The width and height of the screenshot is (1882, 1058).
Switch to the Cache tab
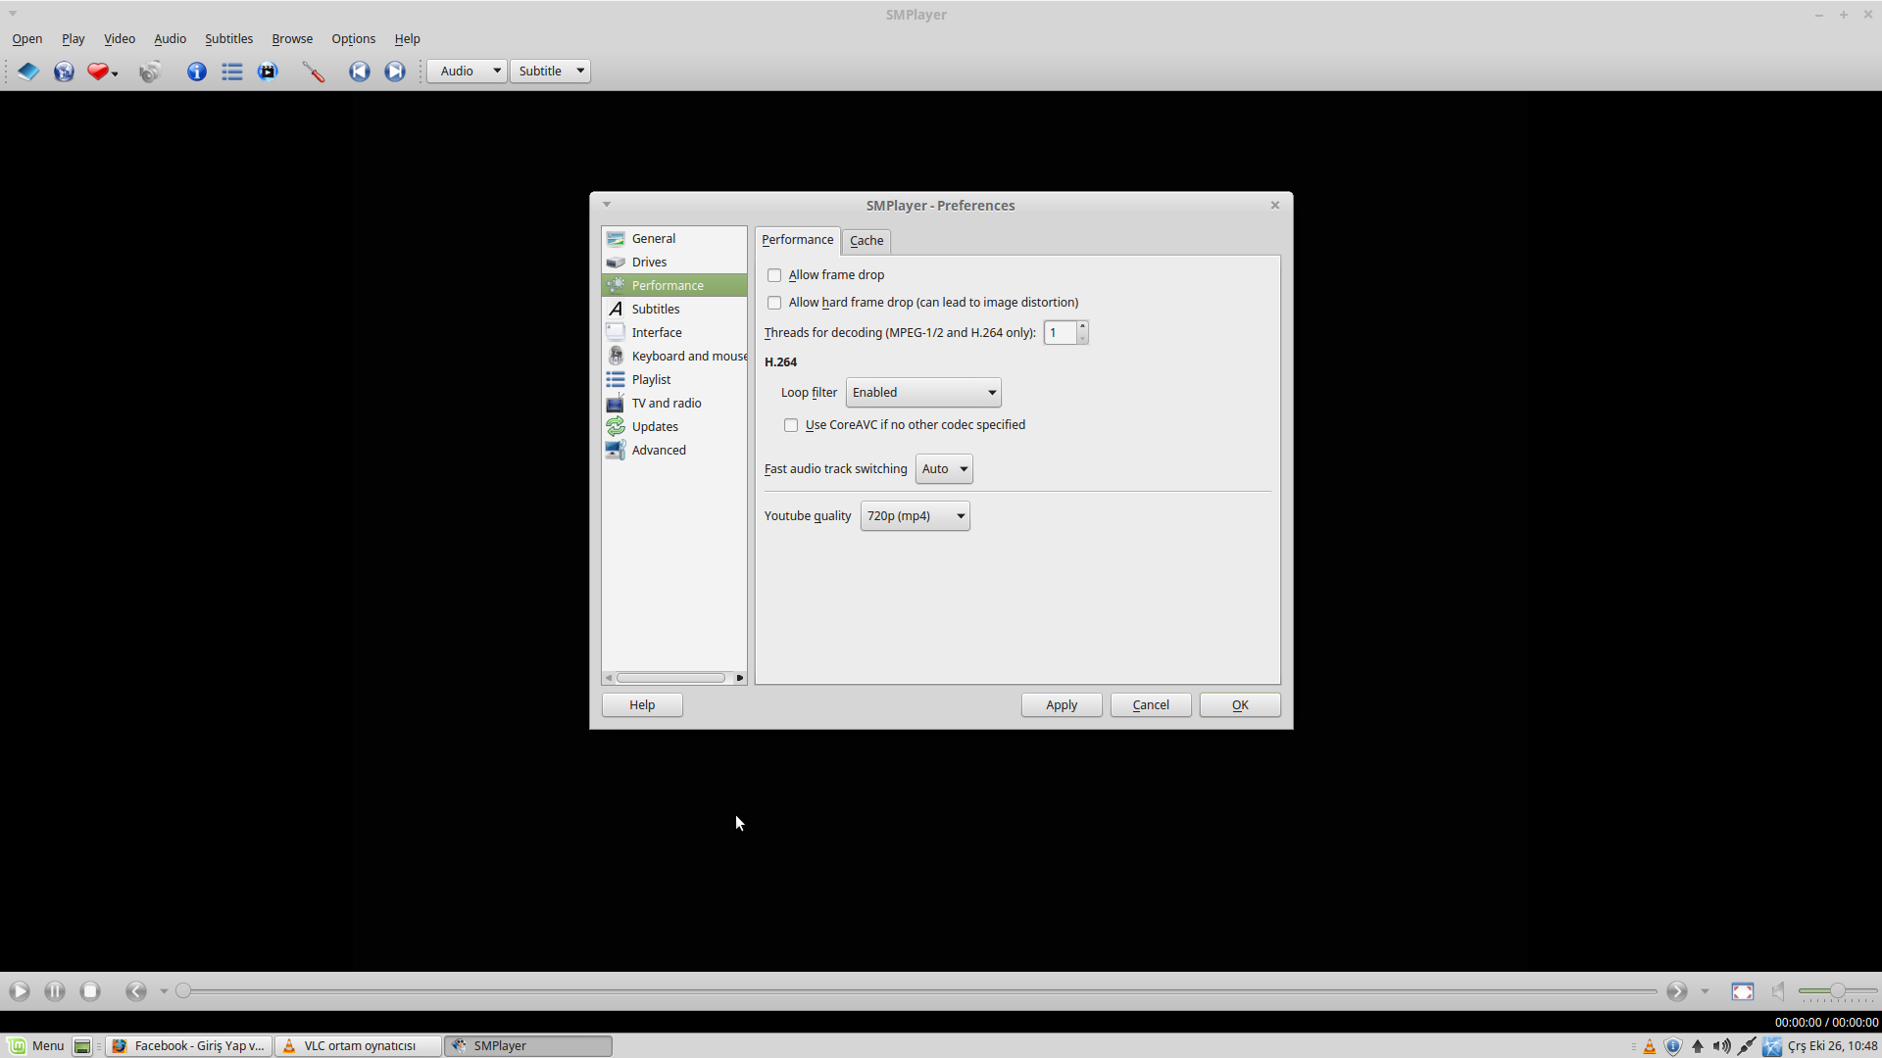point(867,241)
